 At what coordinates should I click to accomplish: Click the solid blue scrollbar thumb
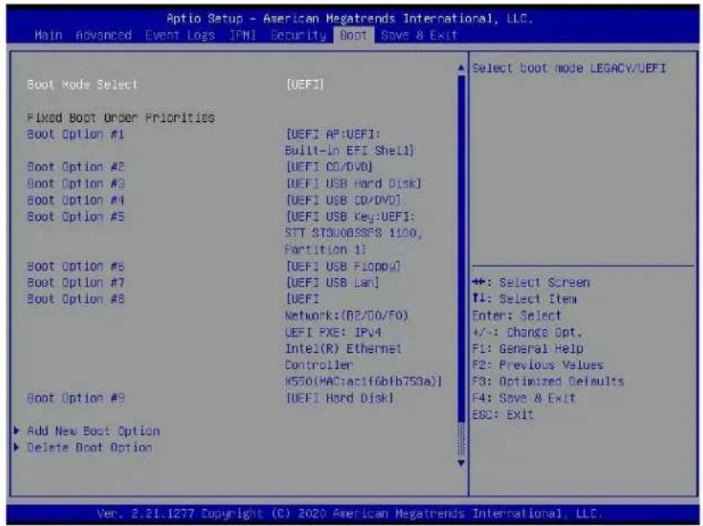(462, 249)
